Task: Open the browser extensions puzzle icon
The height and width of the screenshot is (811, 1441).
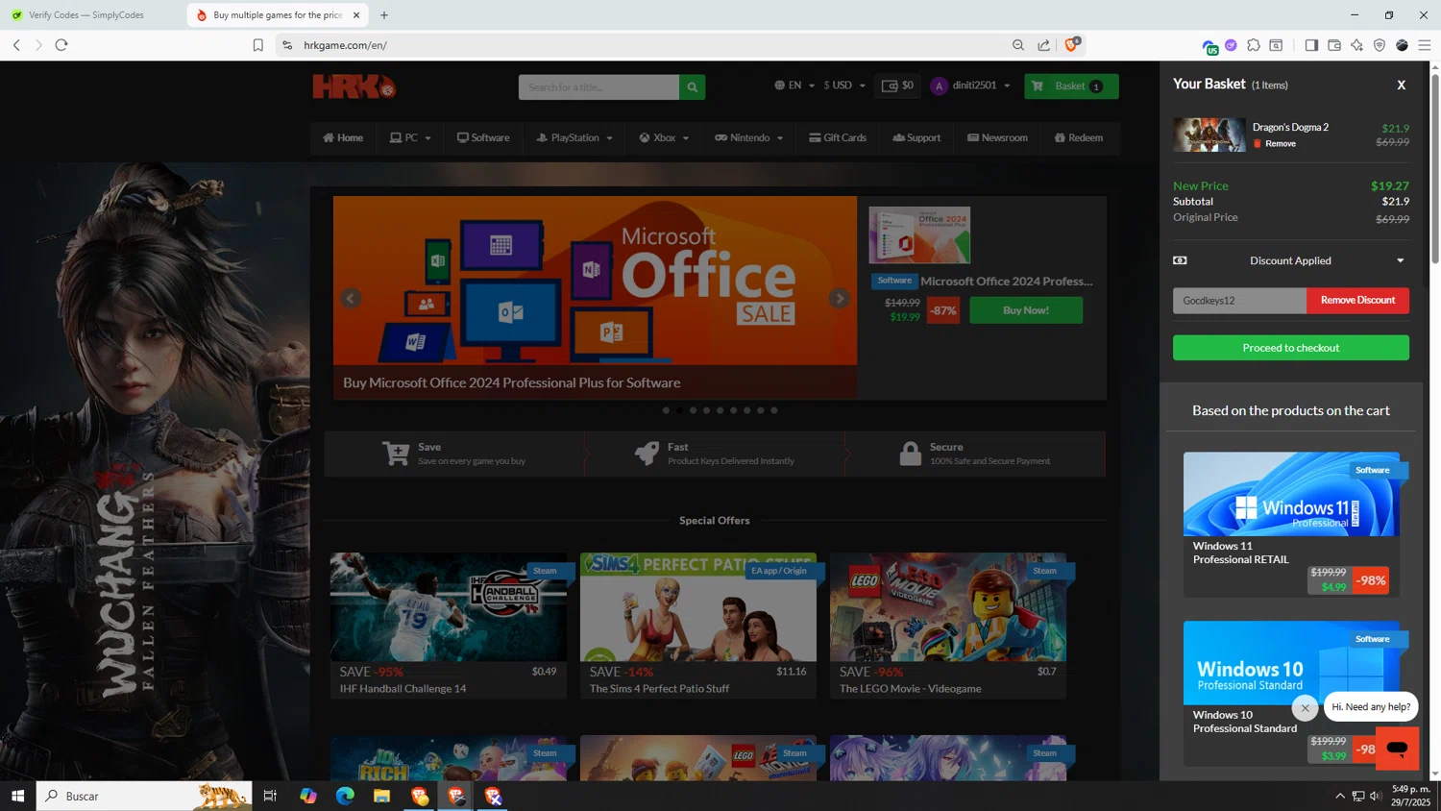Action: pos(1254,45)
